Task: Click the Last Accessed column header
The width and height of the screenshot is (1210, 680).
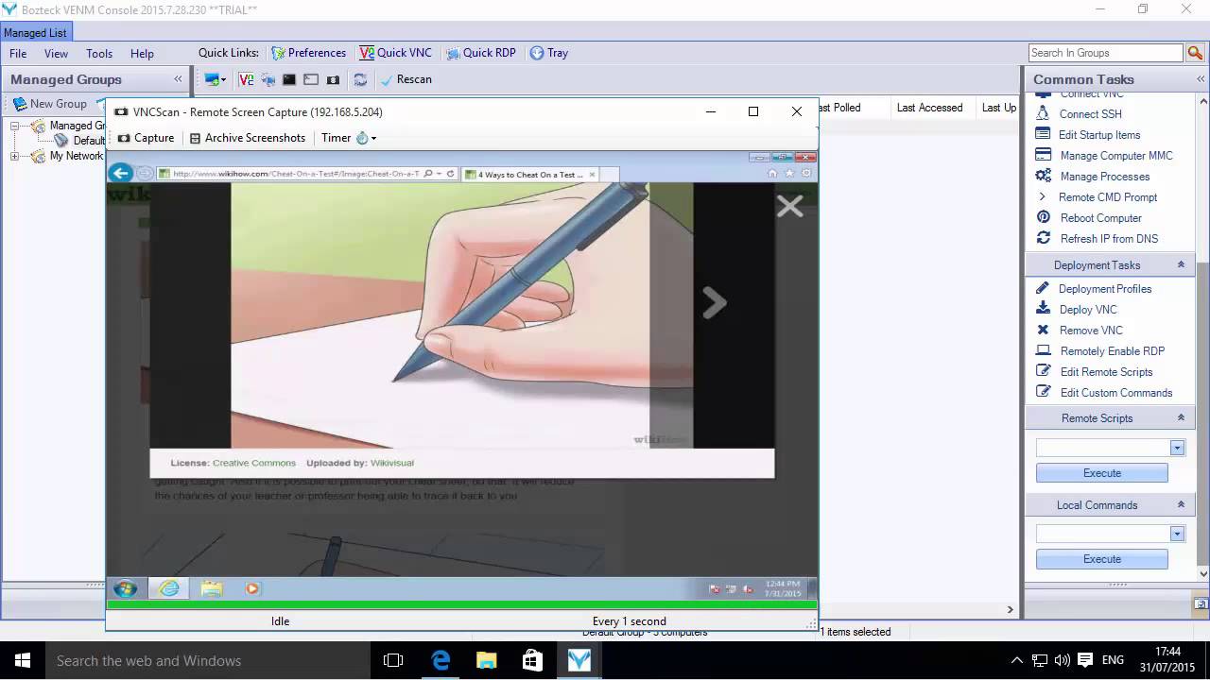Action: tap(929, 108)
